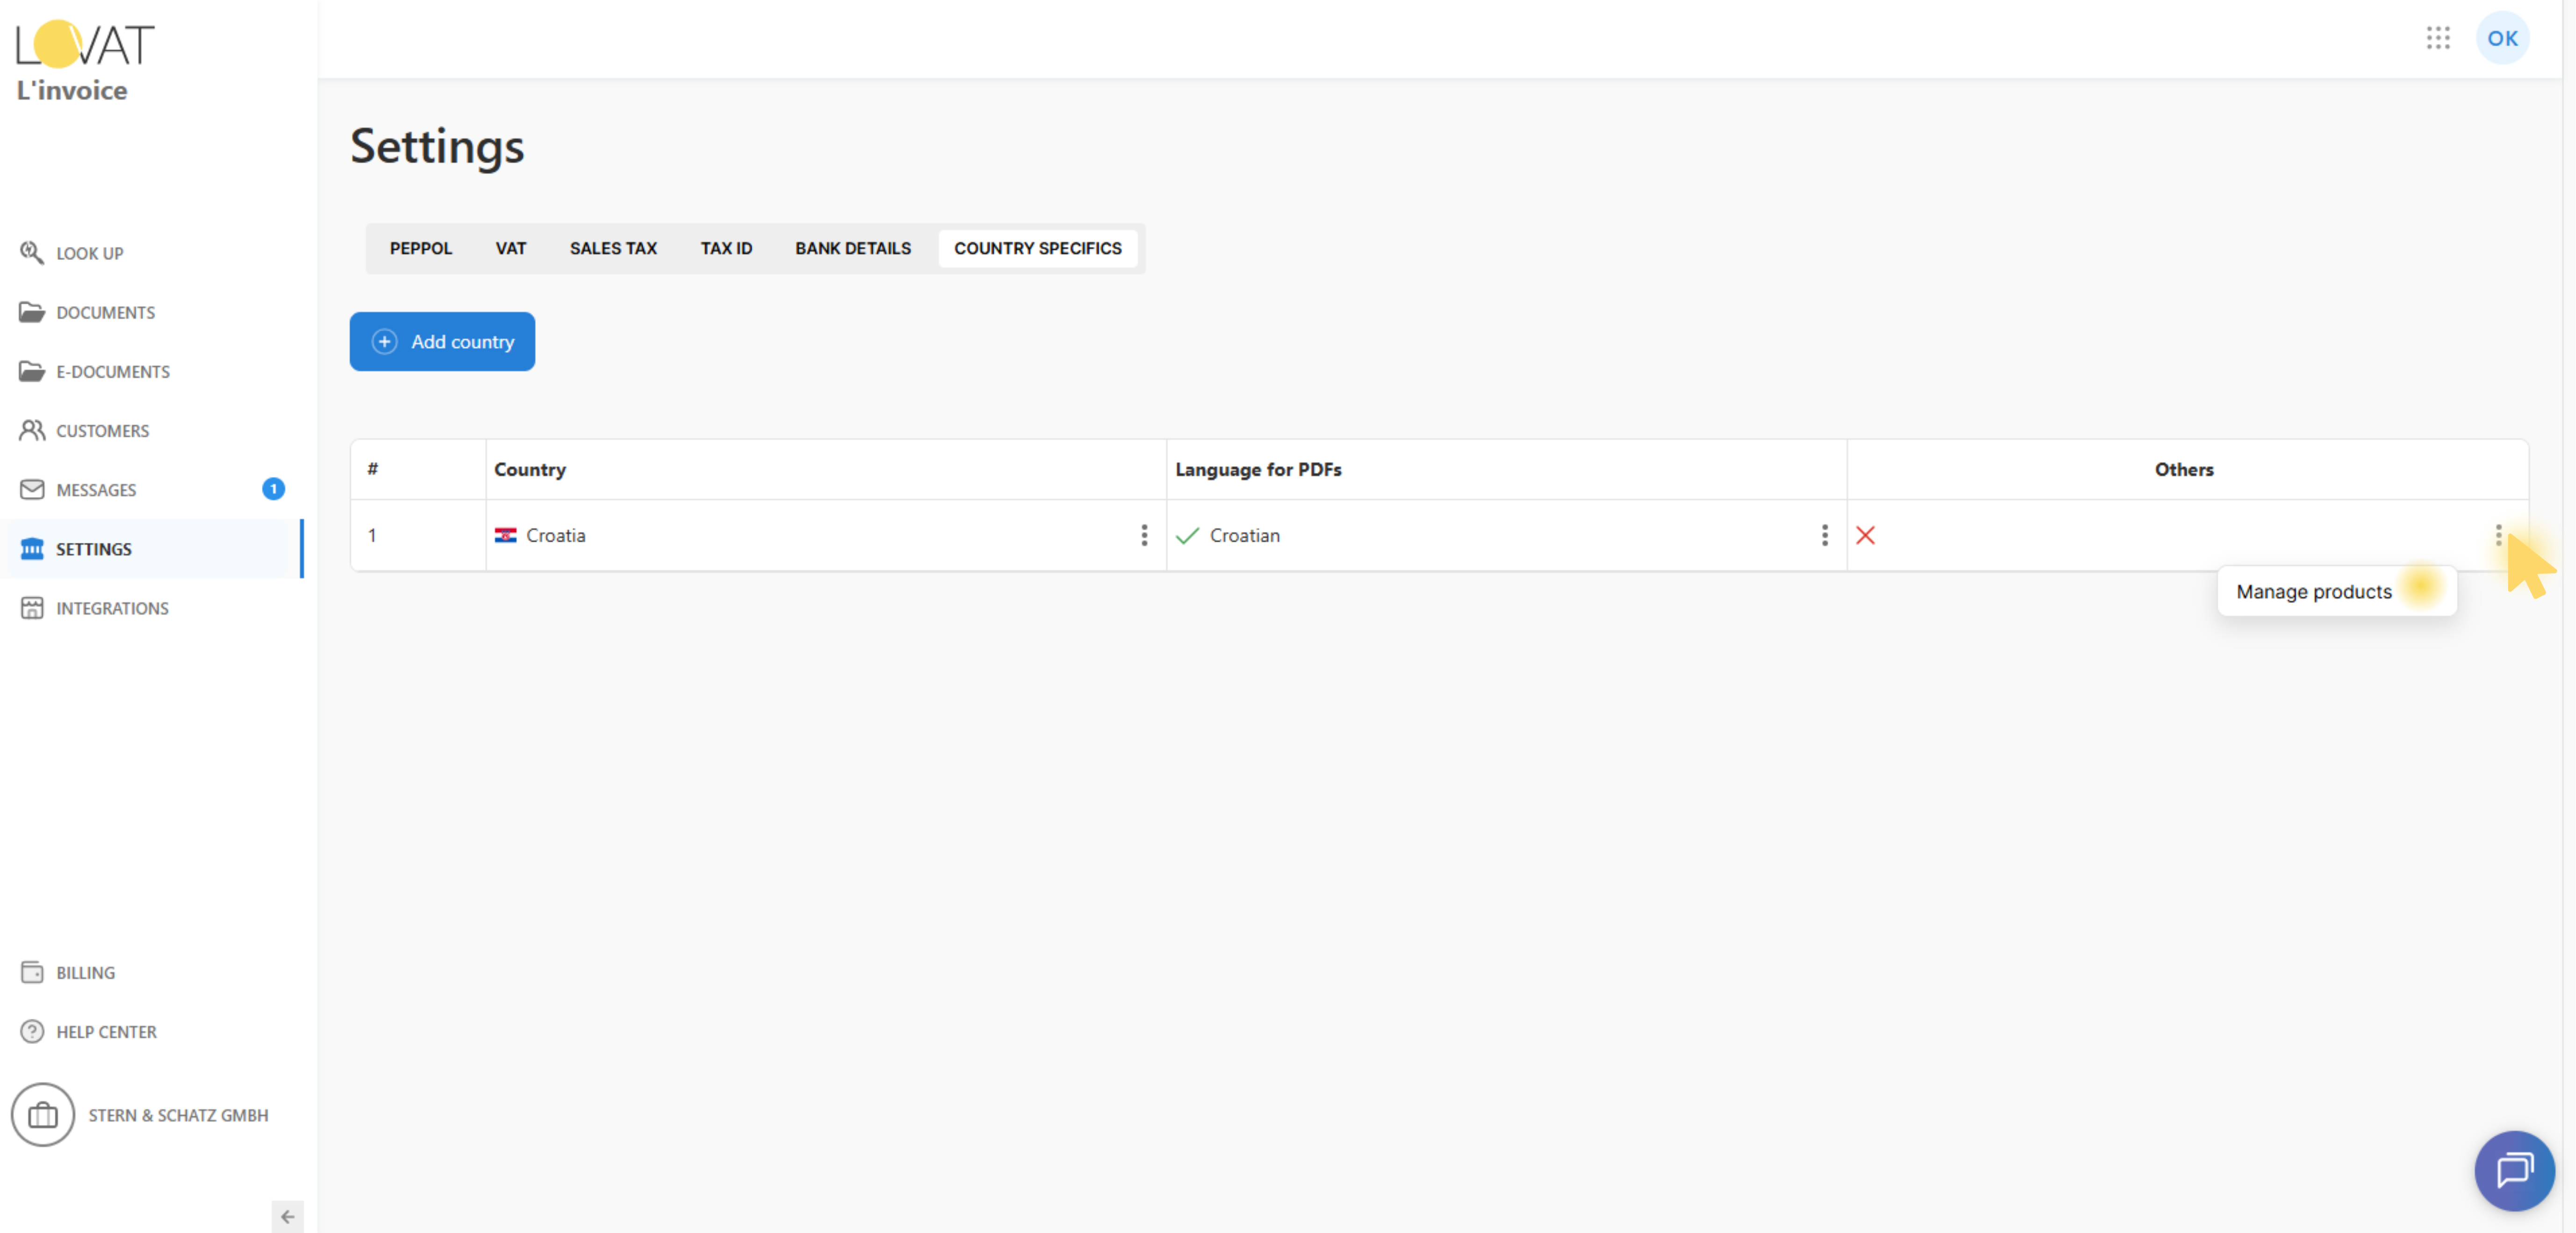The width and height of the screenshot is (2576, 1233).
Task: Open the Help Center link
Action: 106,1031
